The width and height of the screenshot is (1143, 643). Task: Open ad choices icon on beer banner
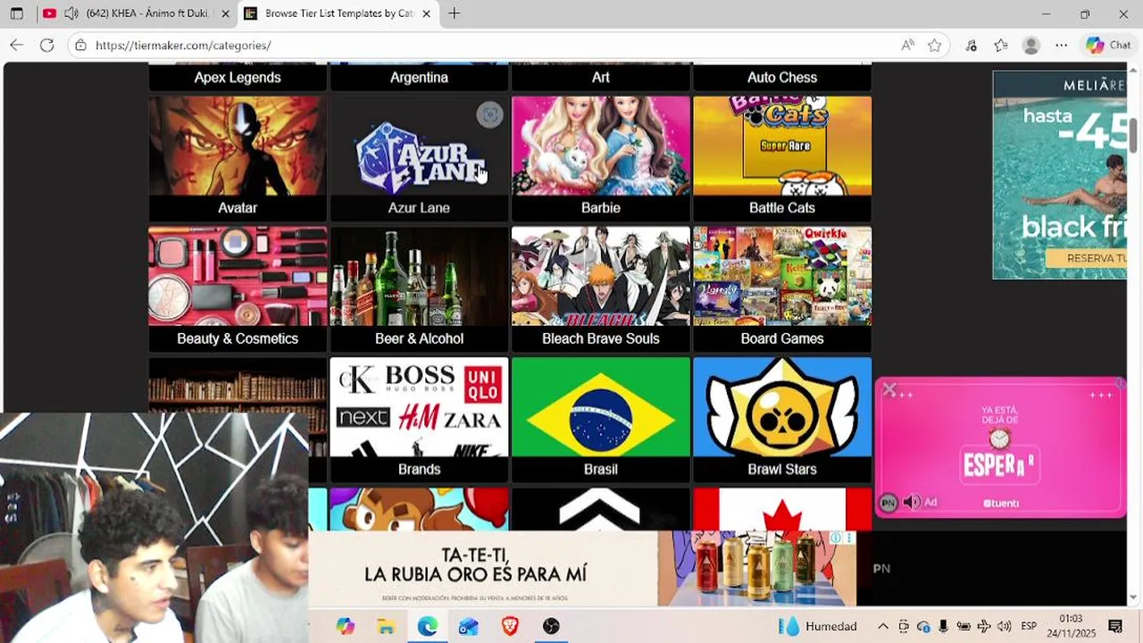(837, 538)
